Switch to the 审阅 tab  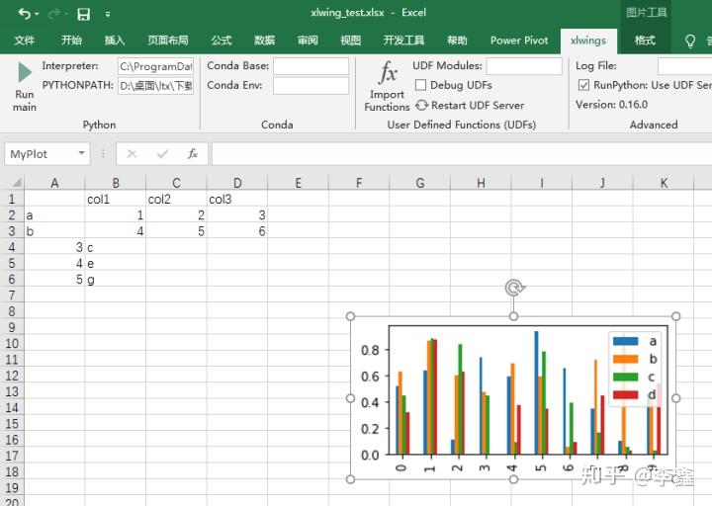pos(308,41)
